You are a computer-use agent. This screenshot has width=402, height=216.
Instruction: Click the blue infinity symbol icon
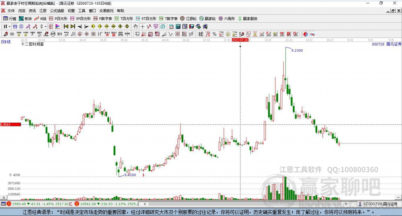click(x=312, y=34)
